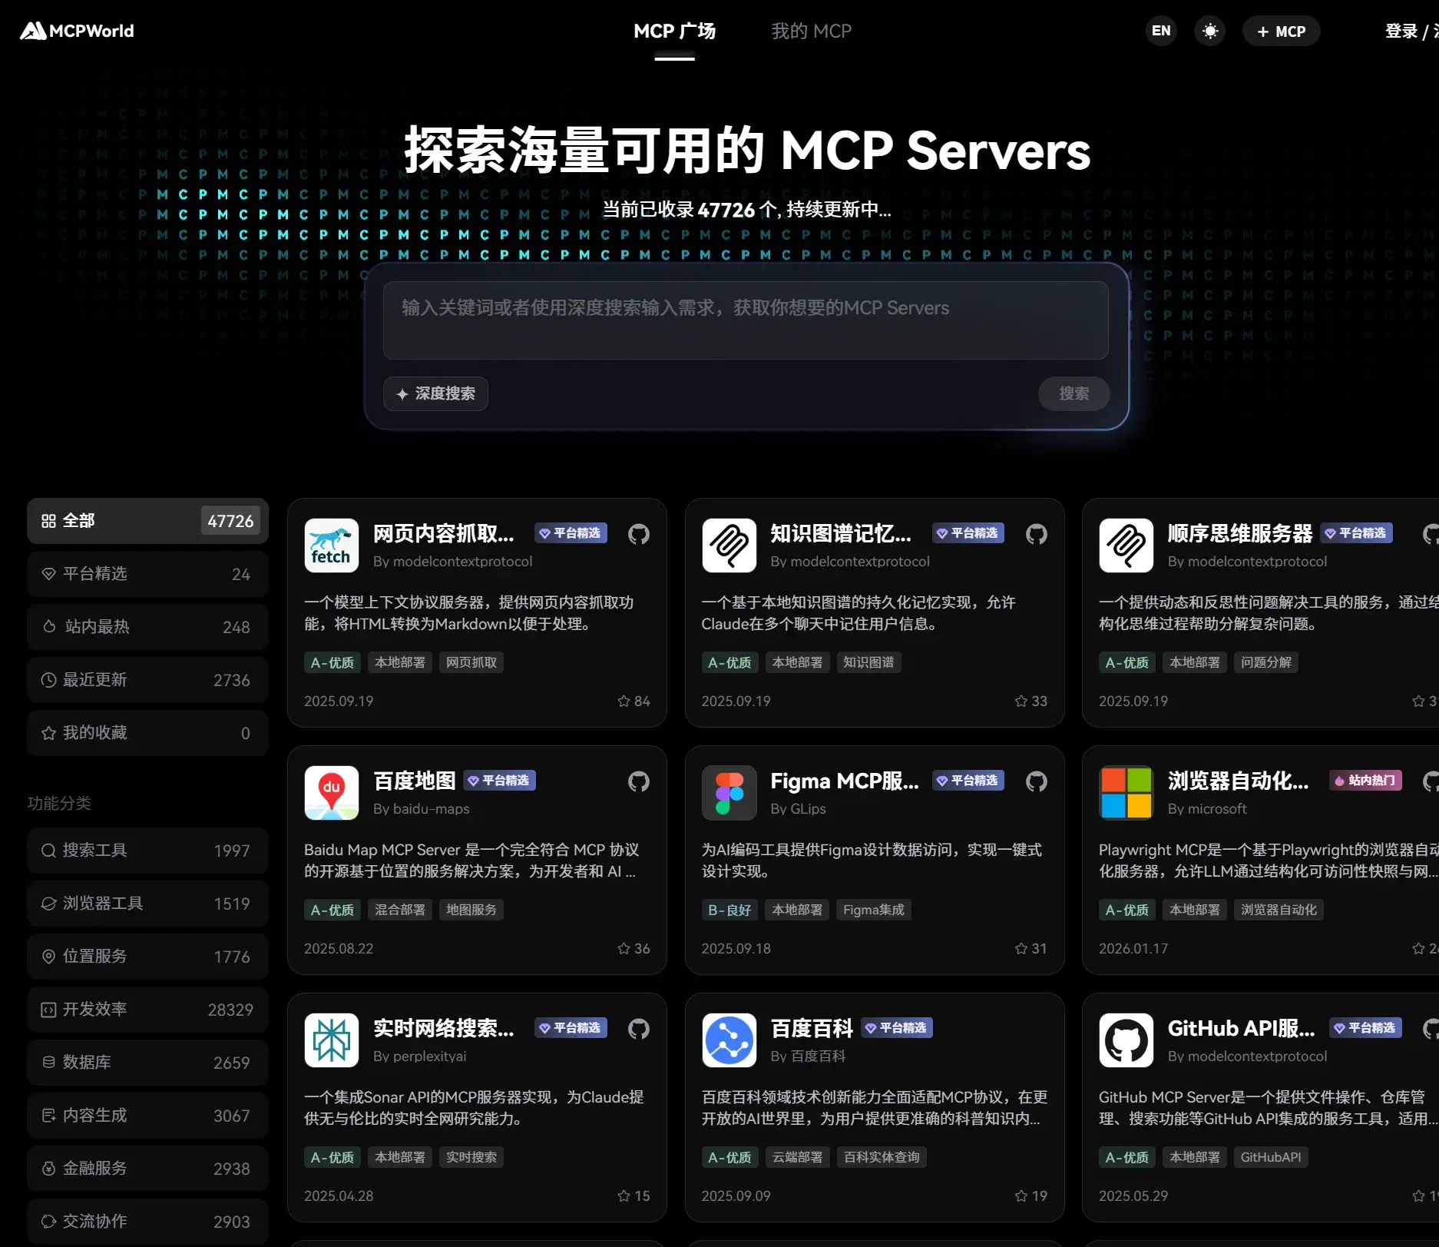Switch to the 我的 MCP tab
The width and height of the screenshot is (1439, 1247).
click(x=811, y=32)
